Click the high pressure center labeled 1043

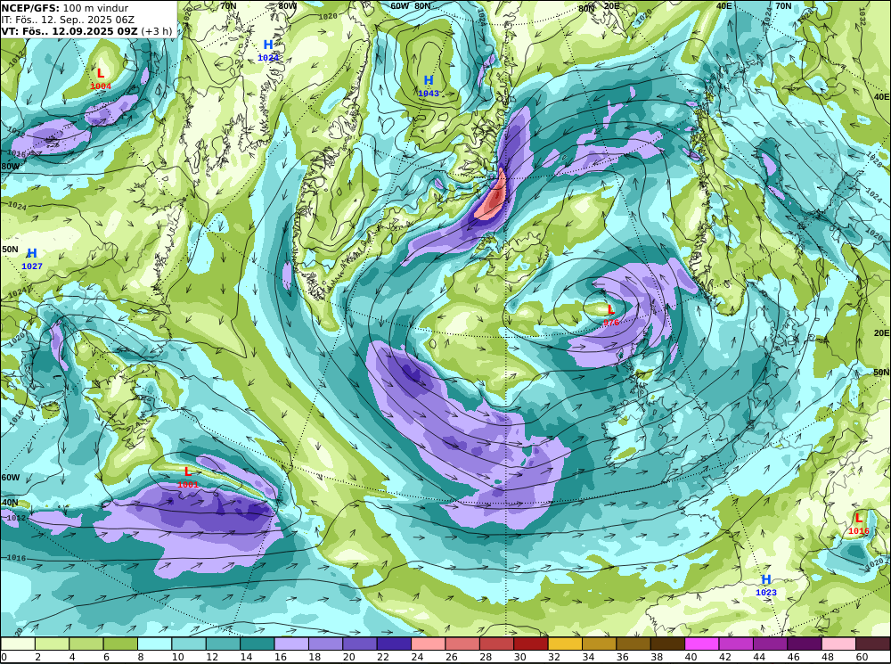coord(429,86)
